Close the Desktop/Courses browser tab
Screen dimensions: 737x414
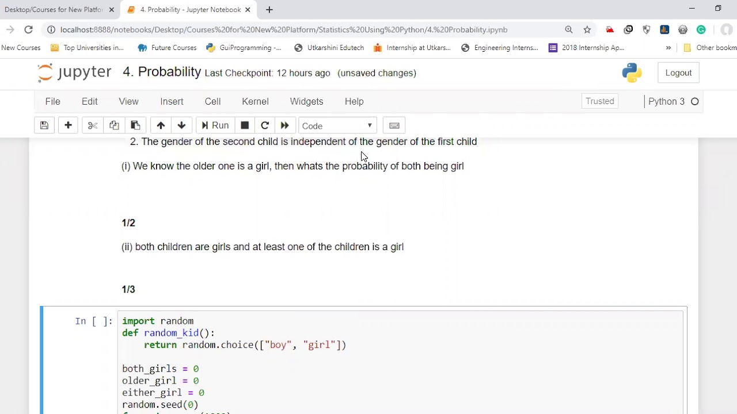pyautogui.click(x=112, y=9)
